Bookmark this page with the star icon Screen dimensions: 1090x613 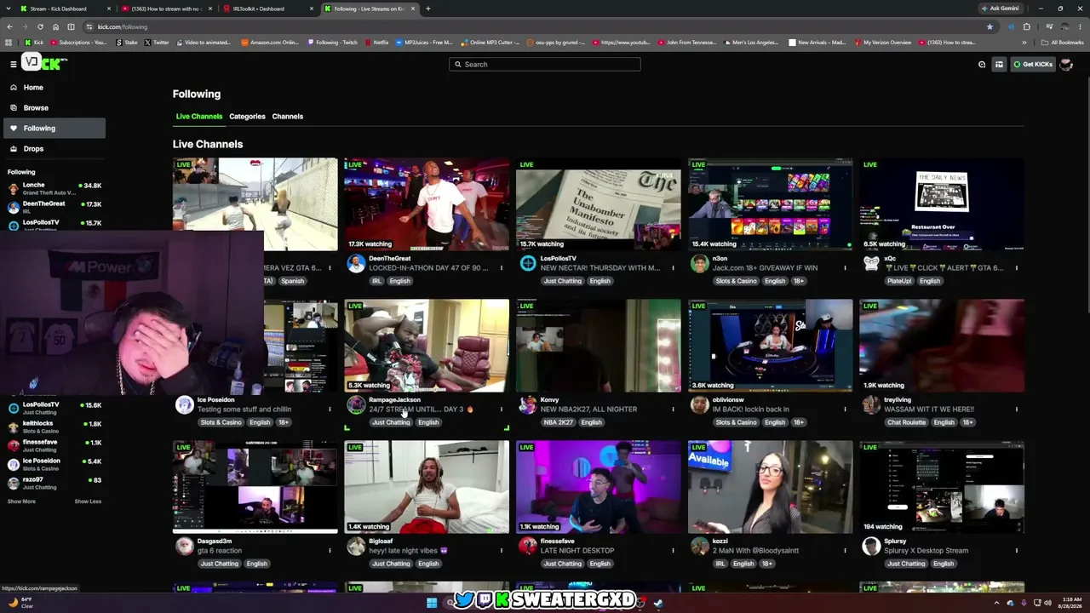(x=990, y=26)
